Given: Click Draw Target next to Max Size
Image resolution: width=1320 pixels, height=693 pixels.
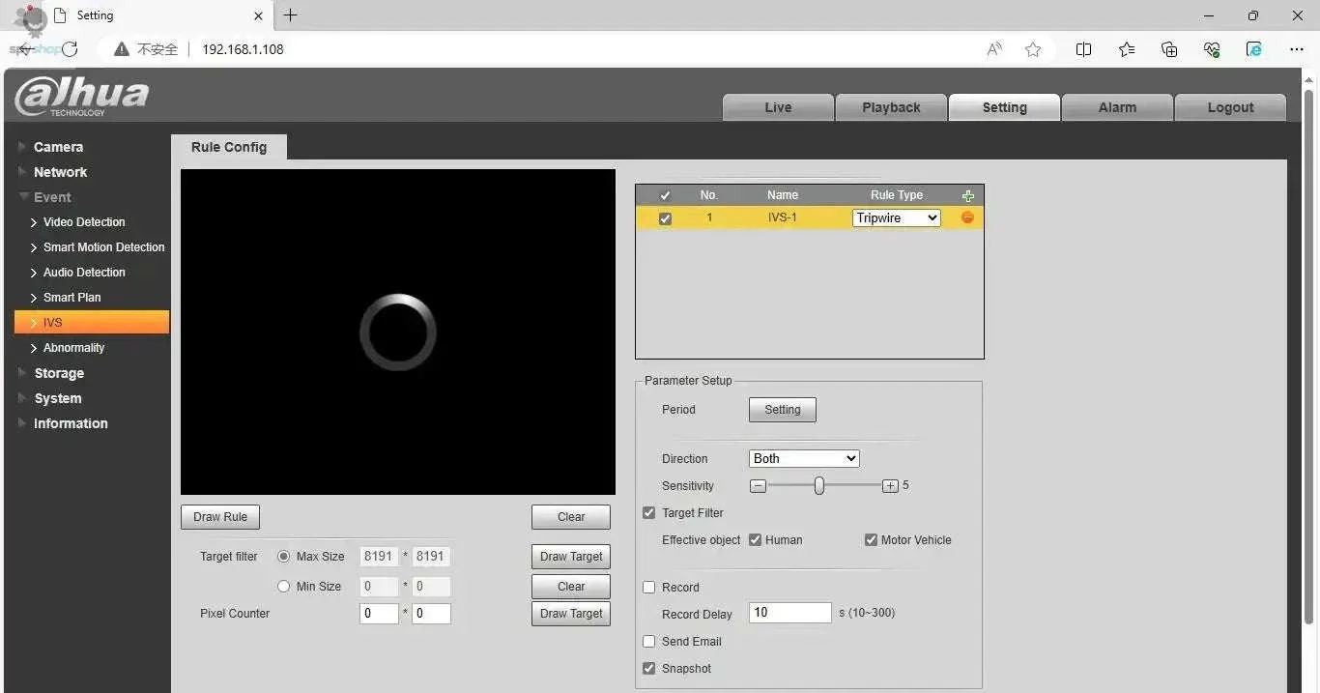Looking at the screenshot, I should click(571, 557).
